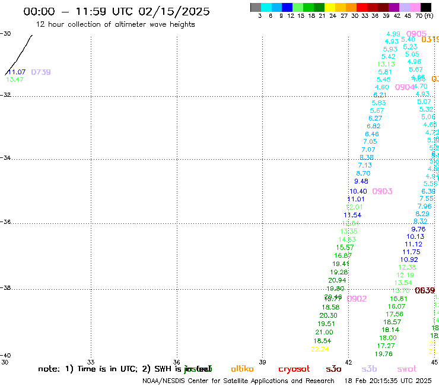Click the '00:00 – 11:59 UTC 02/15/2025' title
439x386 pixels.
click(116, 11)
